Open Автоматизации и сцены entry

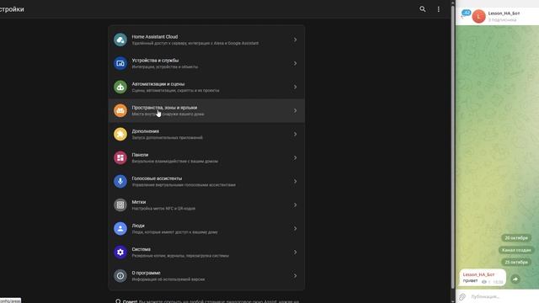click(206, 87)
